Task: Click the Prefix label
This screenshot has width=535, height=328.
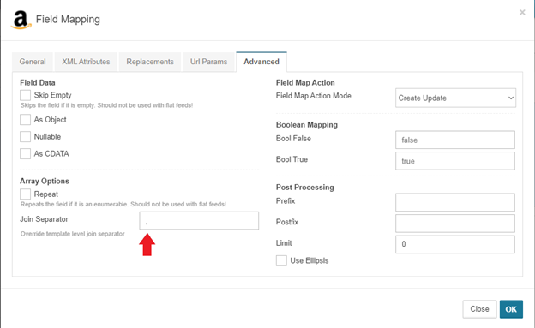Action: tap(286, 200)
